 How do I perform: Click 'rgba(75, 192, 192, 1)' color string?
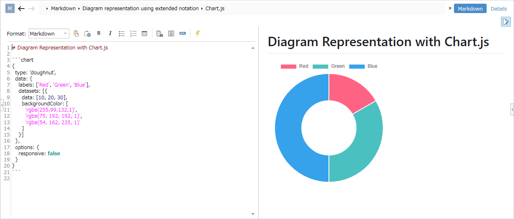pyautogui.click(x=54, y=116)
